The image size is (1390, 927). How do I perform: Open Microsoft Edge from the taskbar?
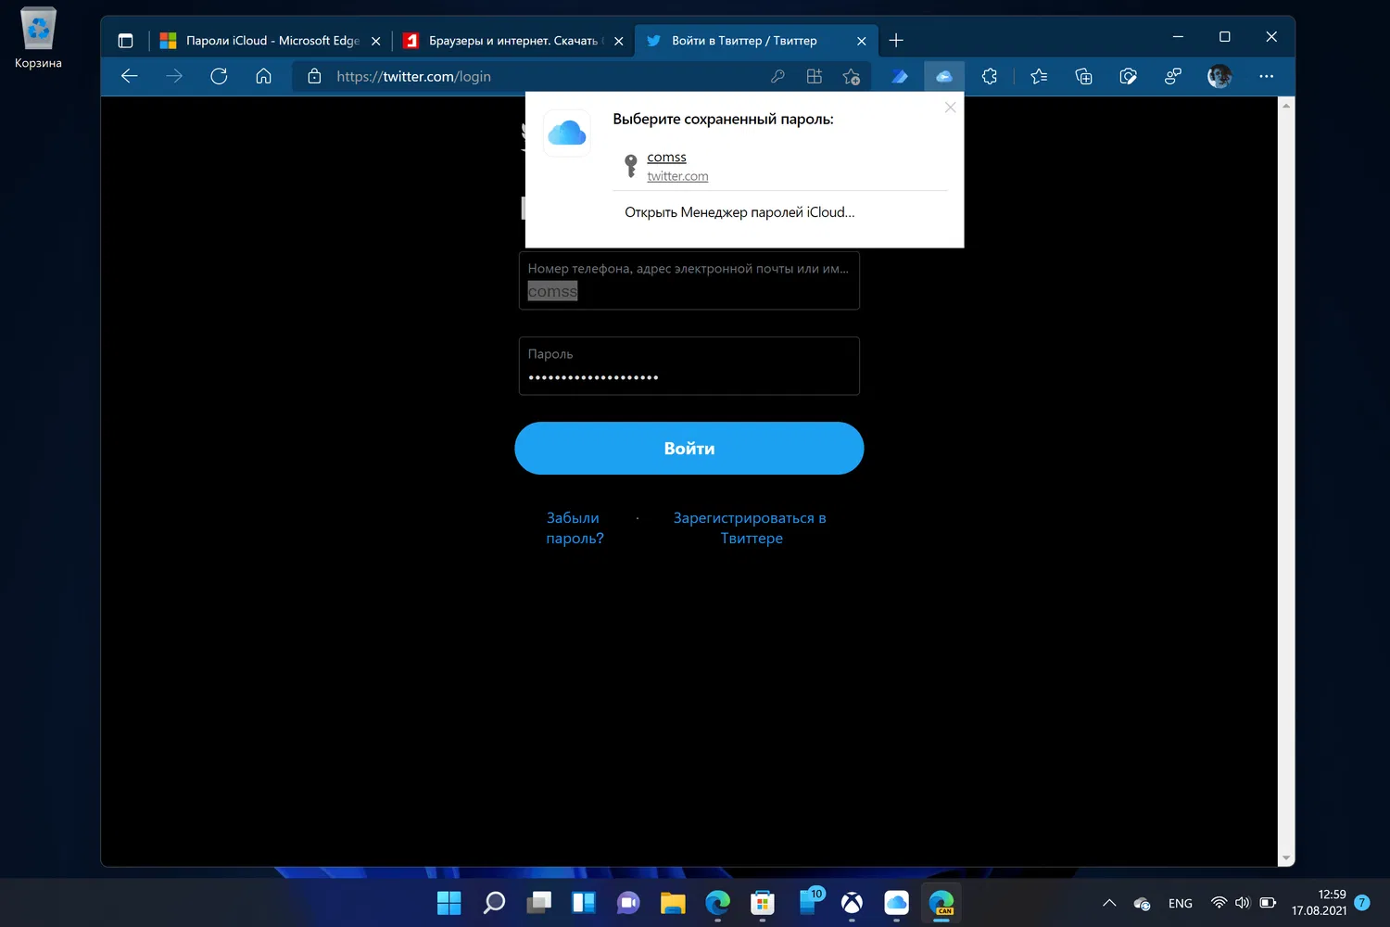[x=717, y=903]
